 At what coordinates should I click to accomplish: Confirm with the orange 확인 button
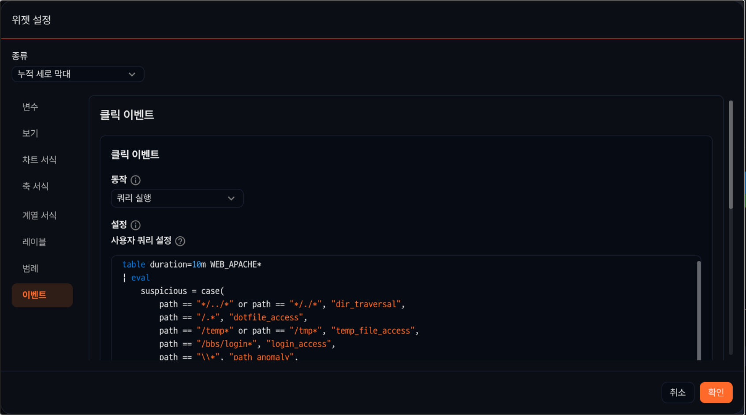click(716, 393)
